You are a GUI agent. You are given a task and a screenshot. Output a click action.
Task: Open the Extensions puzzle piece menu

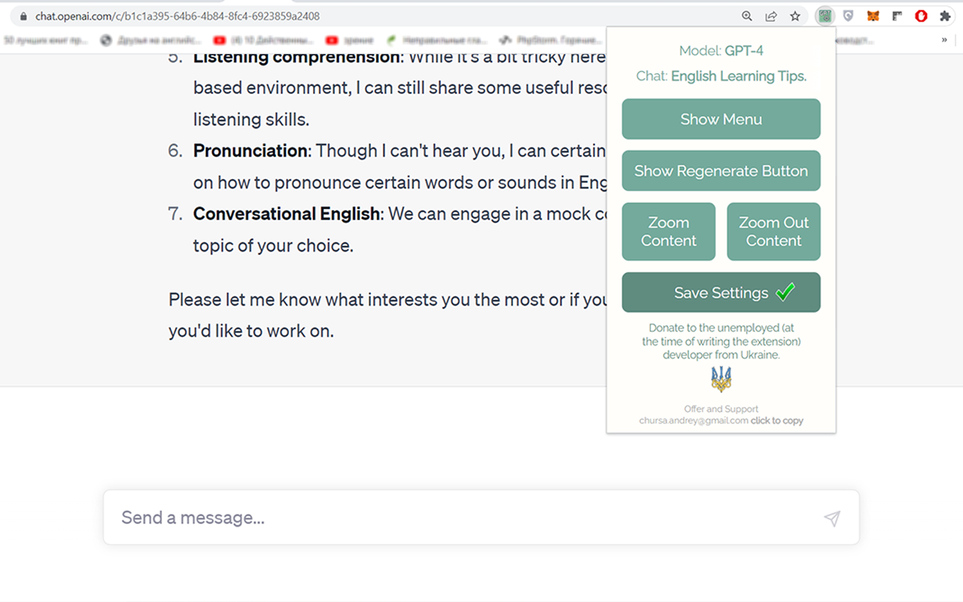[x=945, y=16]
